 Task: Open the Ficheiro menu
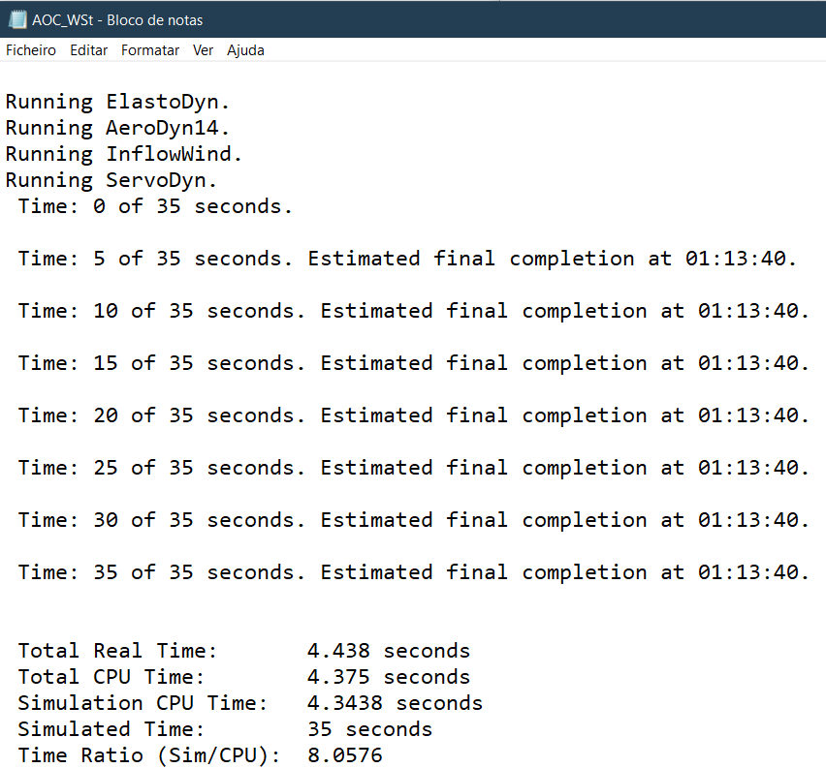[x=30, y=50]
